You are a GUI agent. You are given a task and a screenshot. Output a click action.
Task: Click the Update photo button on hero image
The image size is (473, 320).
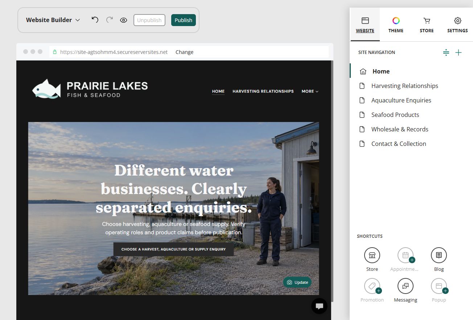[x=297, y=282]
